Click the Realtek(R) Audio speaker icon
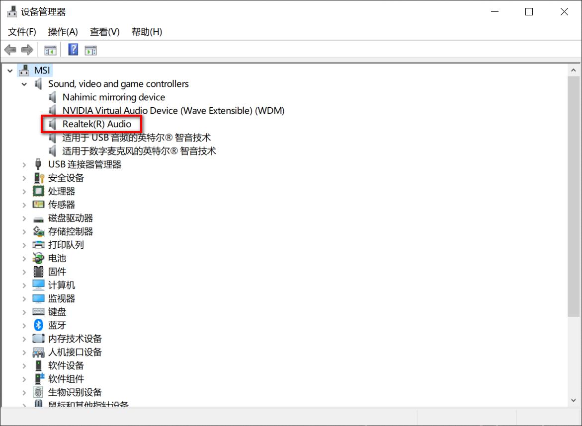 tap(52, 124)
